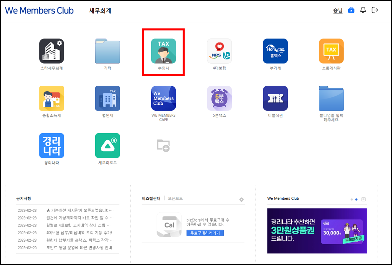
Task: Open the 소통게시판 app icon
Action: (x=331, y=51)
